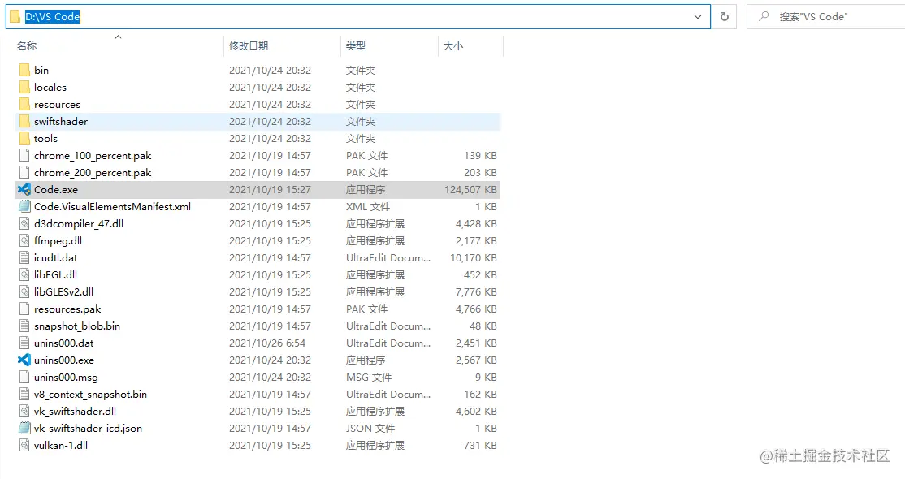Select the chrome_200_percent.pak file name
The image size is (905, 479).
click(x=93, y=173)
